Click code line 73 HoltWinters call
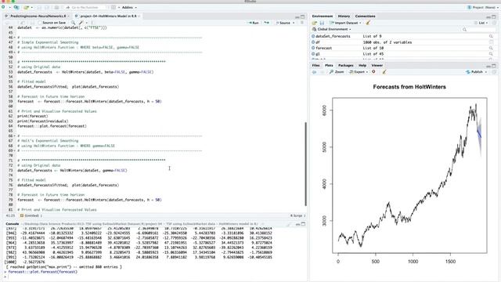 (72, 171)
